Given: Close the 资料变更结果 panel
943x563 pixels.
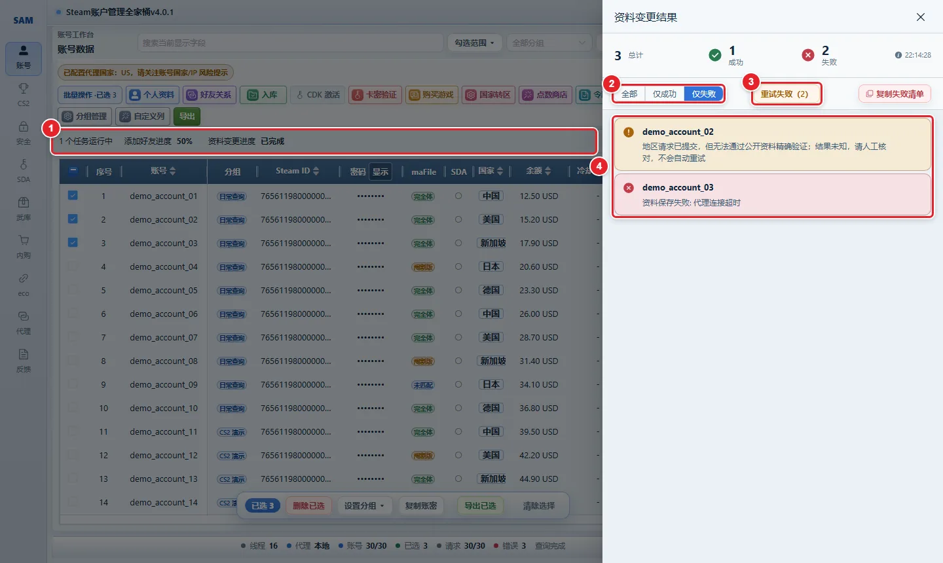Looking at the screenshot, I should [921, 17].
